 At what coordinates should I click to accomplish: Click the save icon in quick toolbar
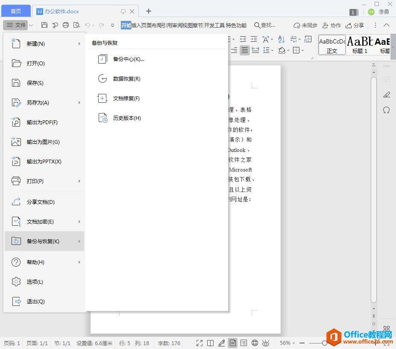point(44,25)
